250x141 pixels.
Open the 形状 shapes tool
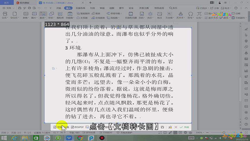click(x=51, y=15)
